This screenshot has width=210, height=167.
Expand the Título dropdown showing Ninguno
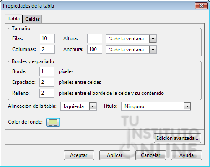156,106
